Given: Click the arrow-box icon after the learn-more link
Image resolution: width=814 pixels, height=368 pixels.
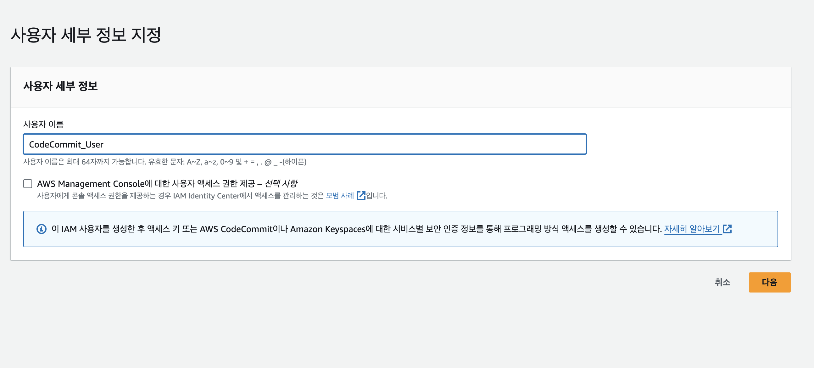Looking at the screenshot, I should coord(728,229).
